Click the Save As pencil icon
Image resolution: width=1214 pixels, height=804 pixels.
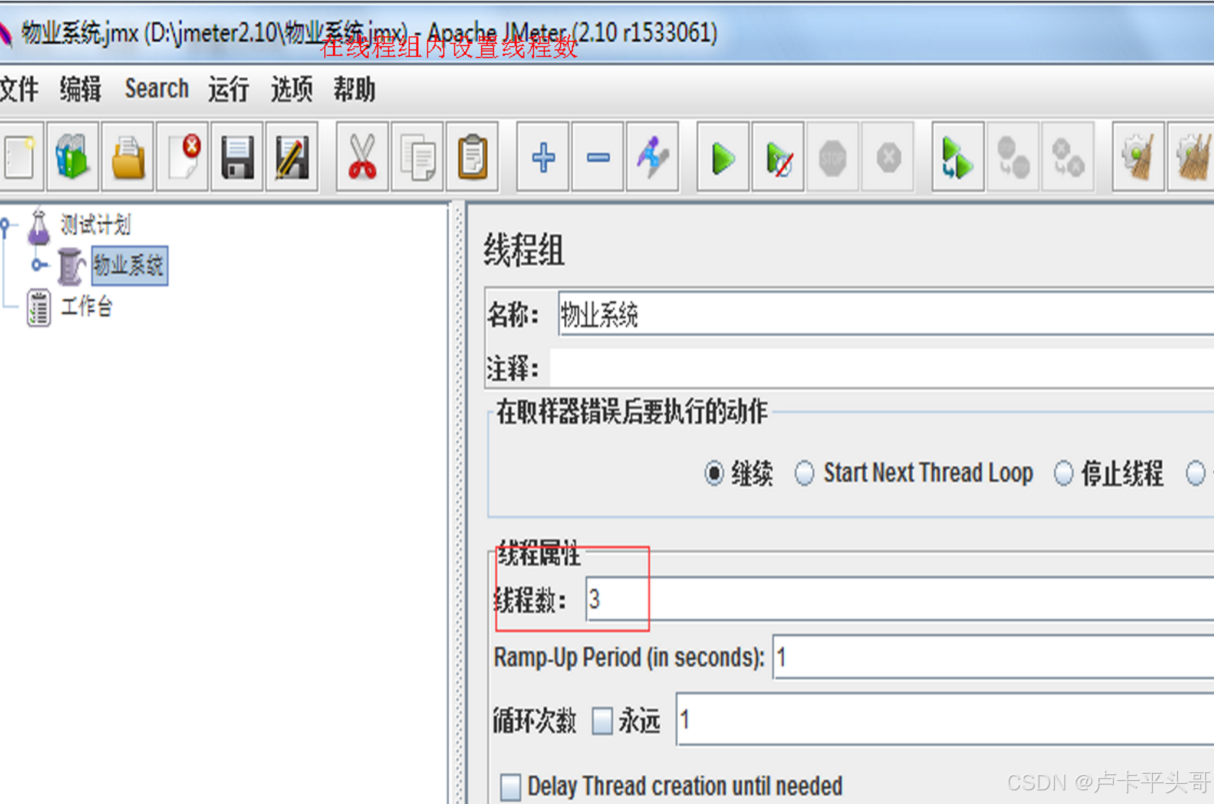point(292,157)
